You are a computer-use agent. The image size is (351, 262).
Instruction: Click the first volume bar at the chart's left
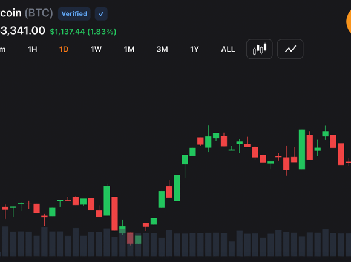coord(5,241)
